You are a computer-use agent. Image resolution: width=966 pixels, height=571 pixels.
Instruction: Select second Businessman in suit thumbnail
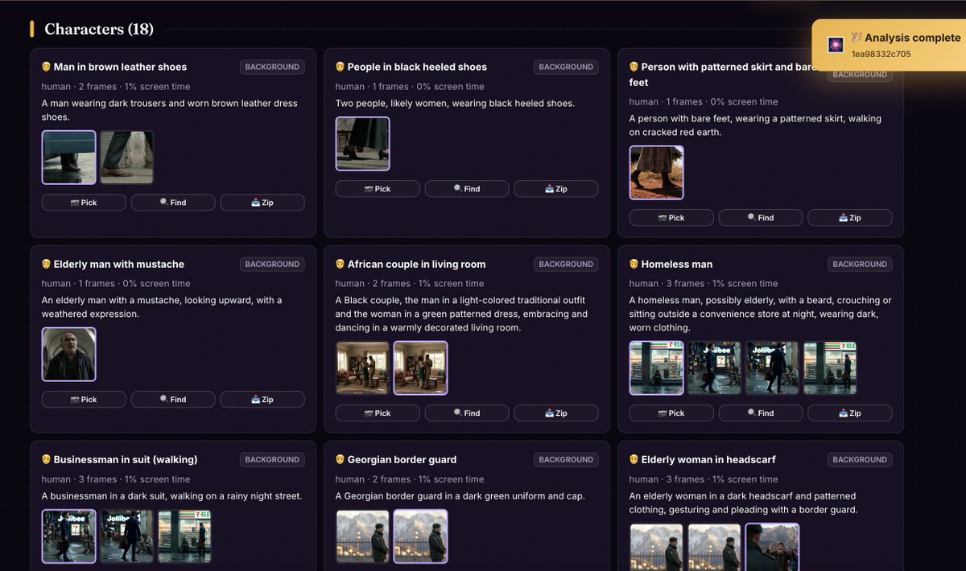tap(127, 536)
